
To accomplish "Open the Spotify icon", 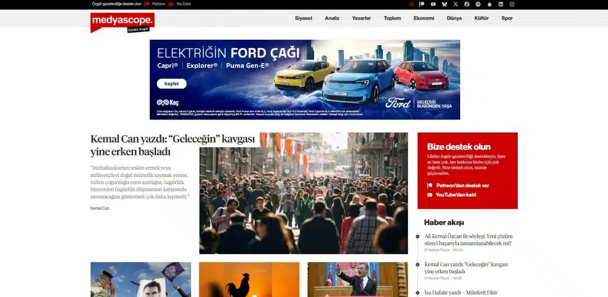I will coord(478,4).
